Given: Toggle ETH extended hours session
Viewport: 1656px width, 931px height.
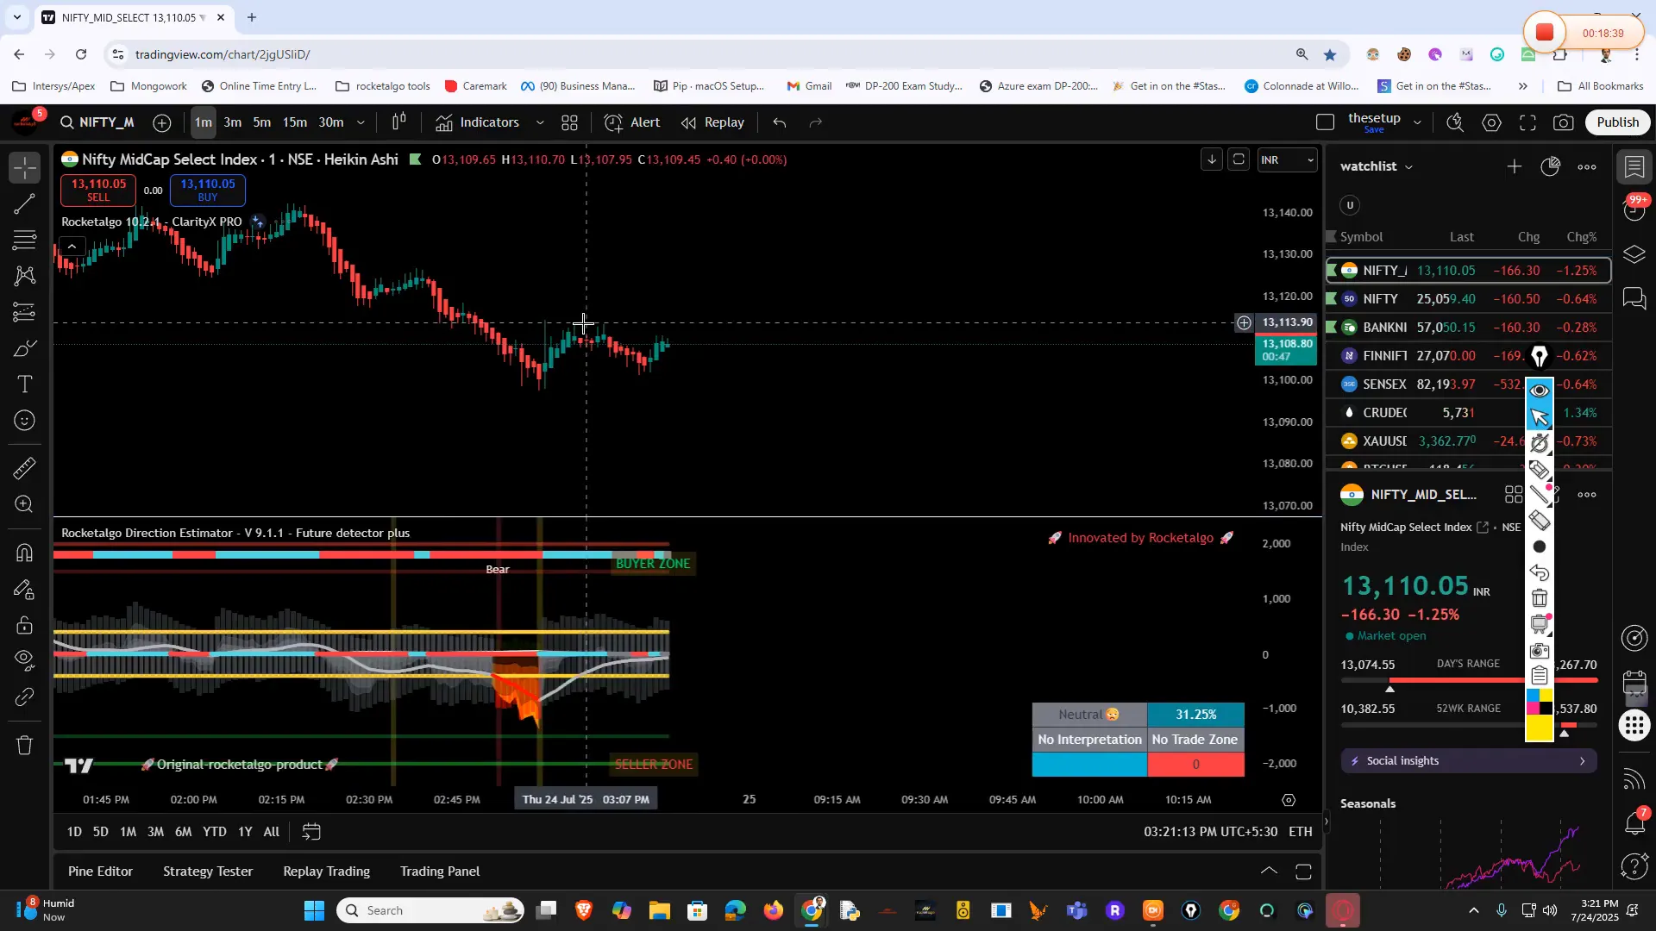Looking at the screenshot, I should [1300, 832].
